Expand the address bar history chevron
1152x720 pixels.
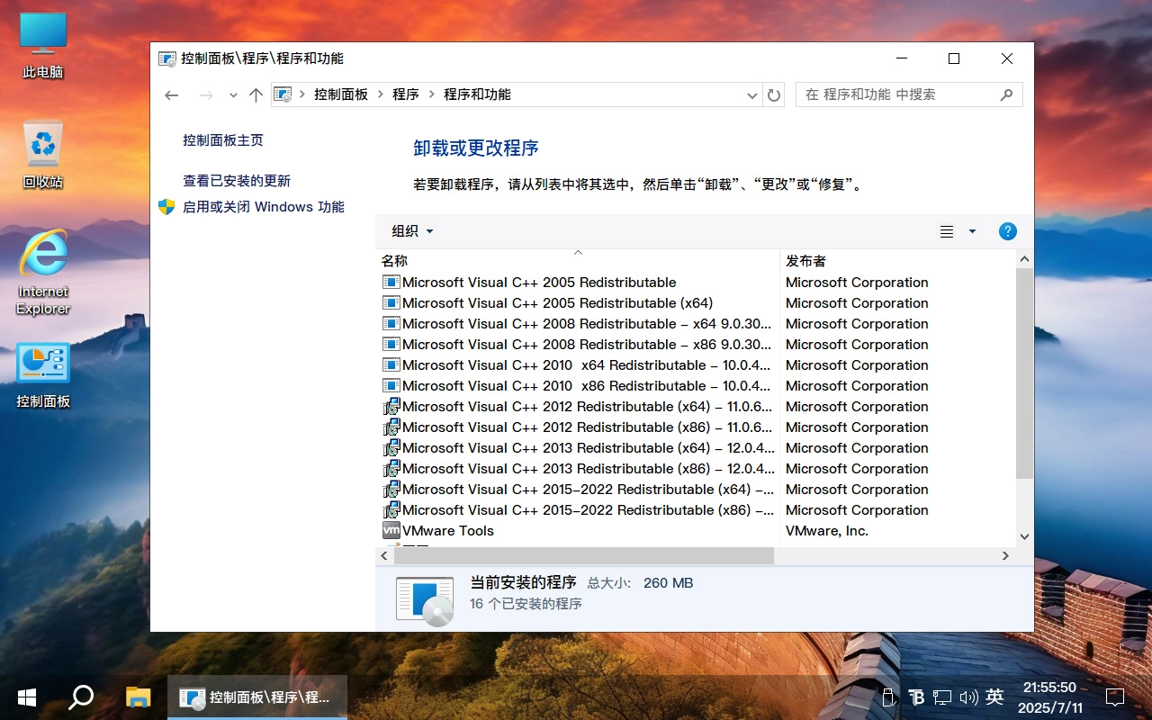751,94
